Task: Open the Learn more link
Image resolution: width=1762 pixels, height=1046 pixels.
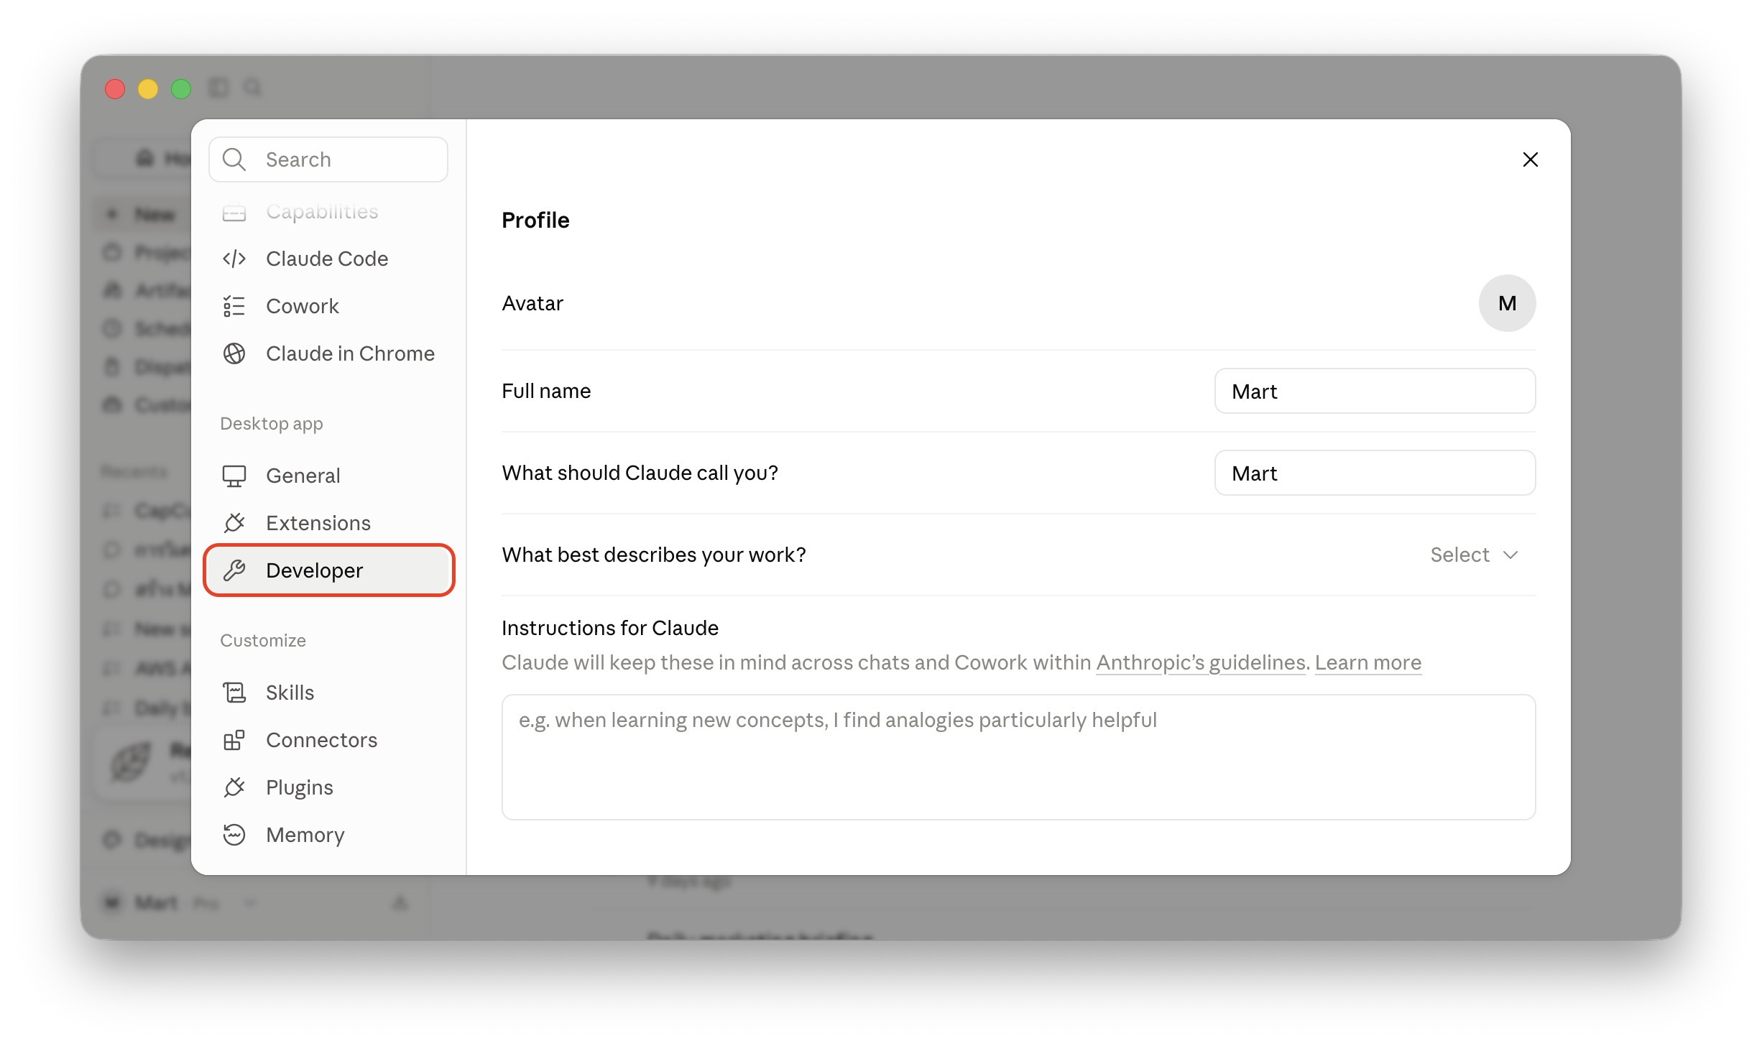Action: pyautogui.click(x=1368, y=662)
